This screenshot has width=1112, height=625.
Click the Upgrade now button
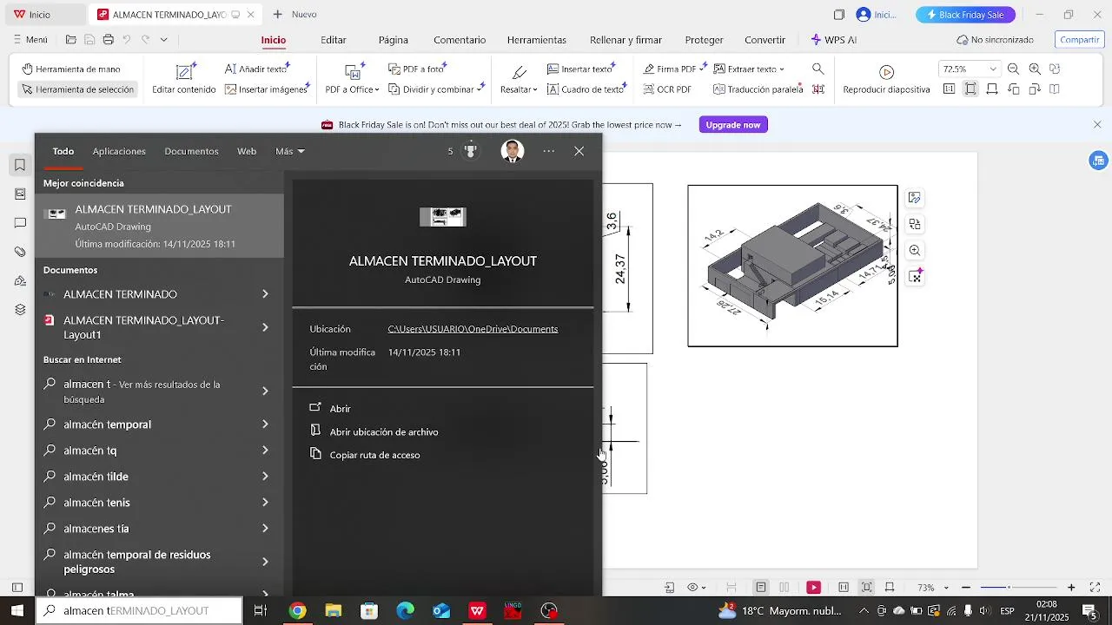[733, 125]
